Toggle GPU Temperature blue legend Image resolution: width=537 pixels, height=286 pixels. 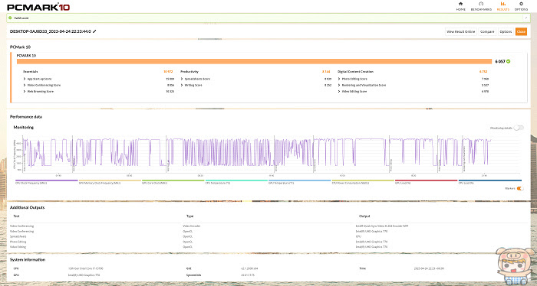tap(300, 182)
